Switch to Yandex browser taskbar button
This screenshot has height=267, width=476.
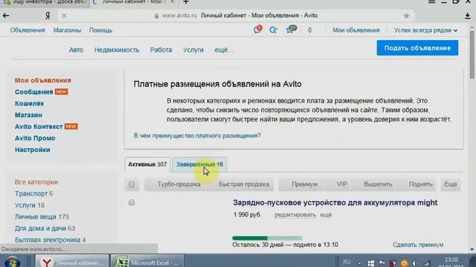71,262
